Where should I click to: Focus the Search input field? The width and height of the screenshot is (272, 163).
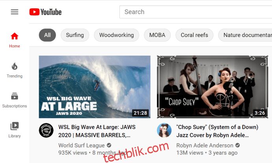196,12
